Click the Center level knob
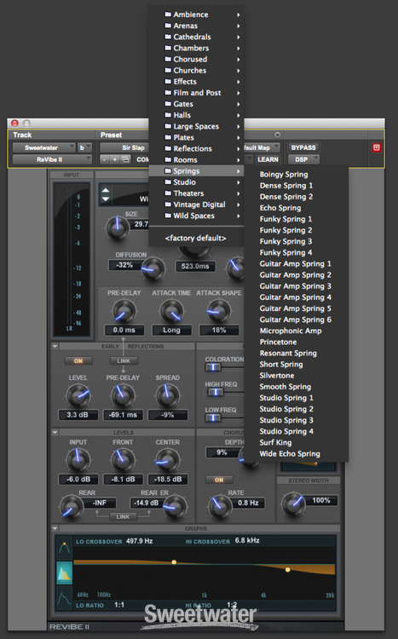The image size is (398, 639). pos(168,460)
